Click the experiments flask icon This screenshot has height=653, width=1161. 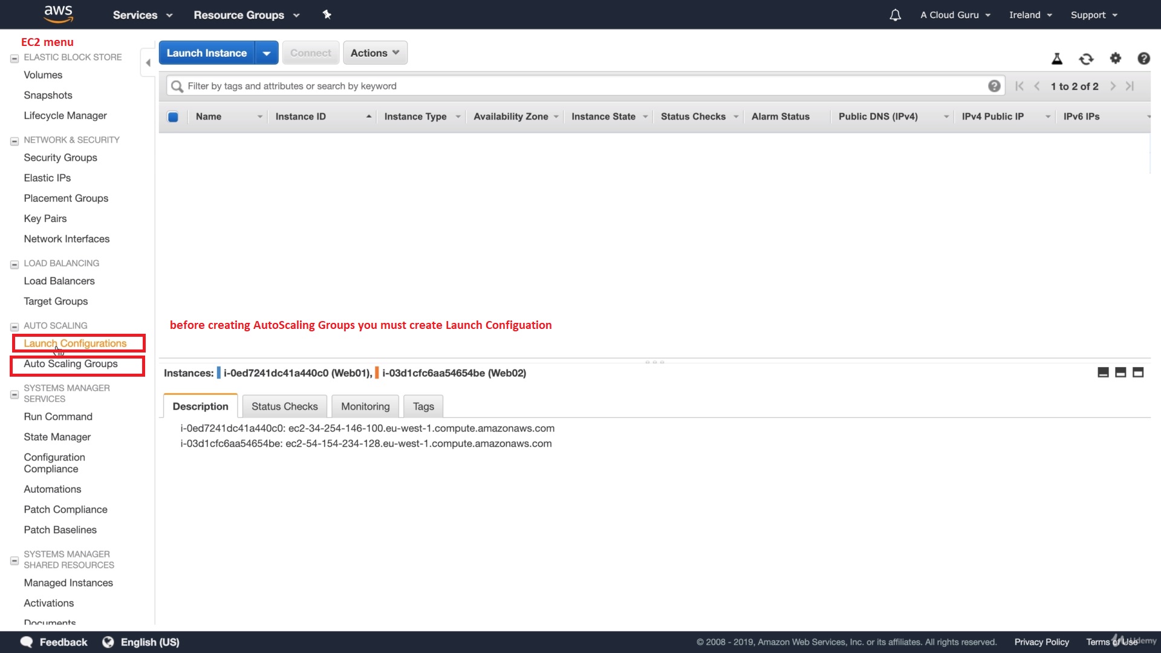click(x=1056, y=59)
